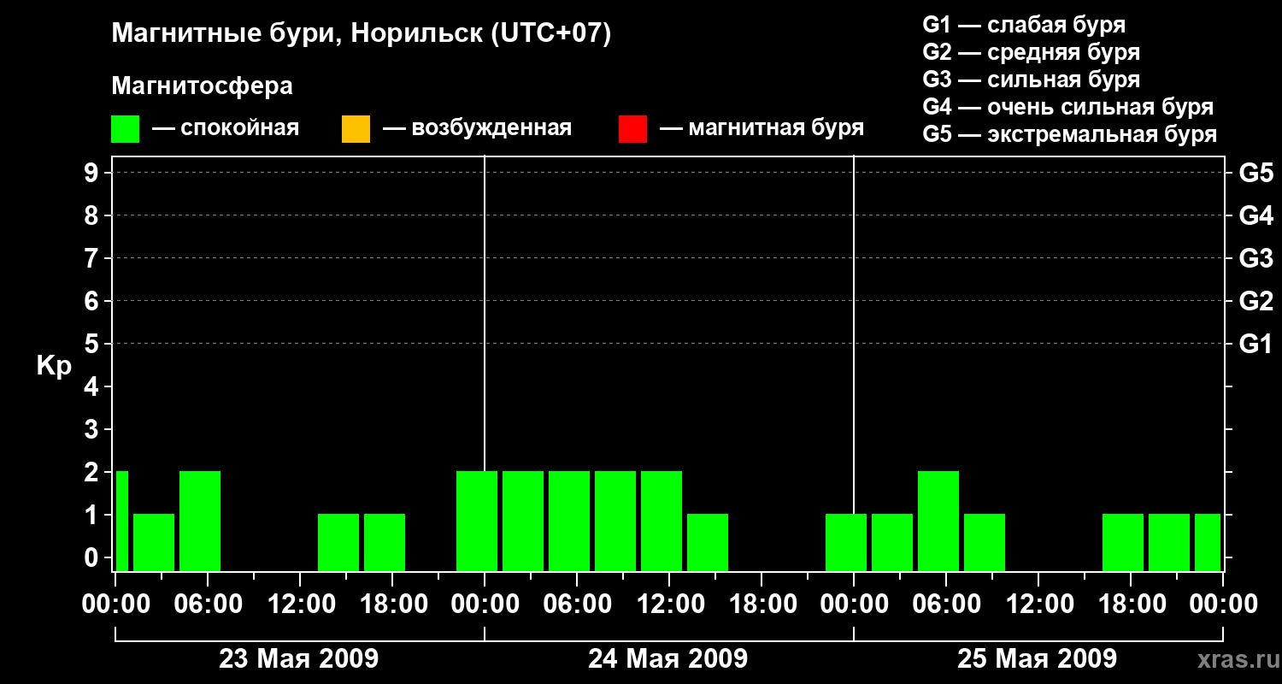Click 'G5 — экстремальная буря' legend line
Screen dimensions: 1282x684
pos(1069,134)
